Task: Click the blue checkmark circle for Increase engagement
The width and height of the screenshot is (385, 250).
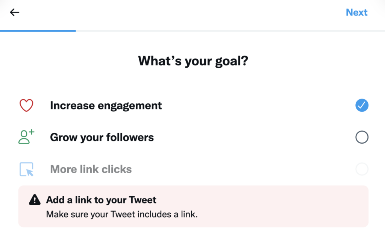Action: tap(362, 105)
